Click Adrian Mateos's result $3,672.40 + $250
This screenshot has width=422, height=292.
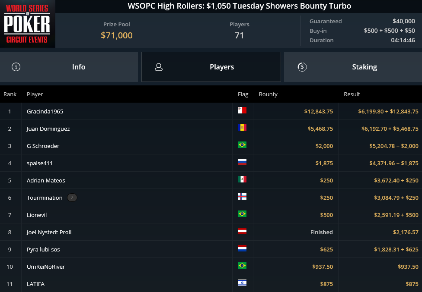[x=396, y=180]
